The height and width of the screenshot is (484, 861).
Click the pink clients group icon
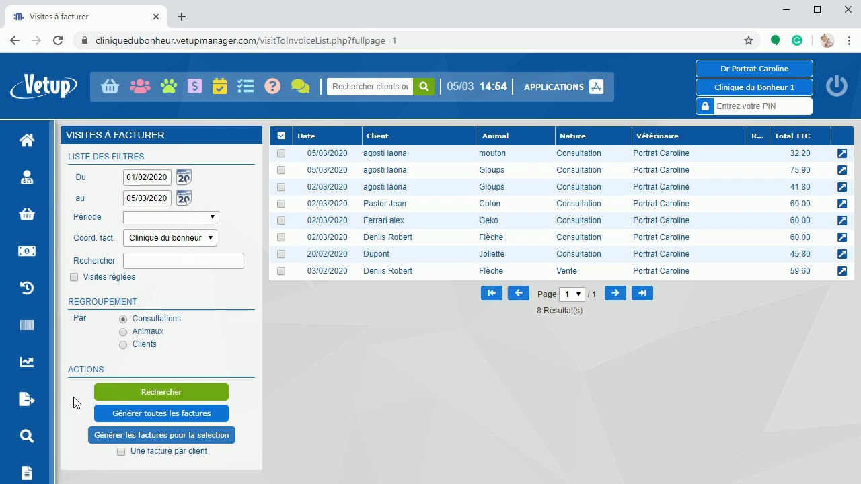[140, 87]
